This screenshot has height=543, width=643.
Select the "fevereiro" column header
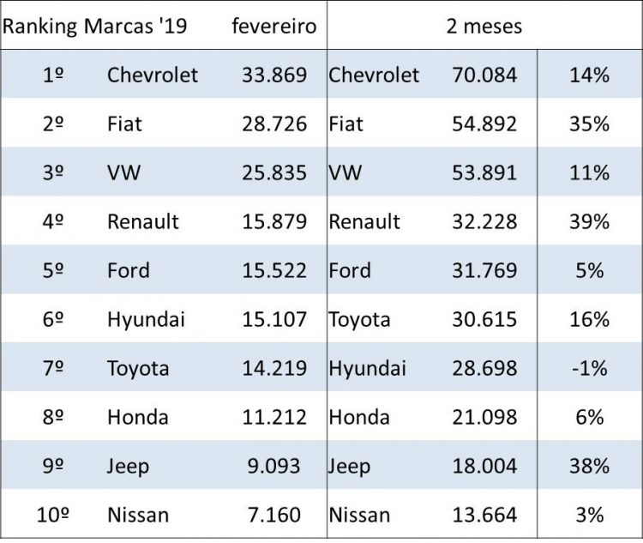(273, 26)
